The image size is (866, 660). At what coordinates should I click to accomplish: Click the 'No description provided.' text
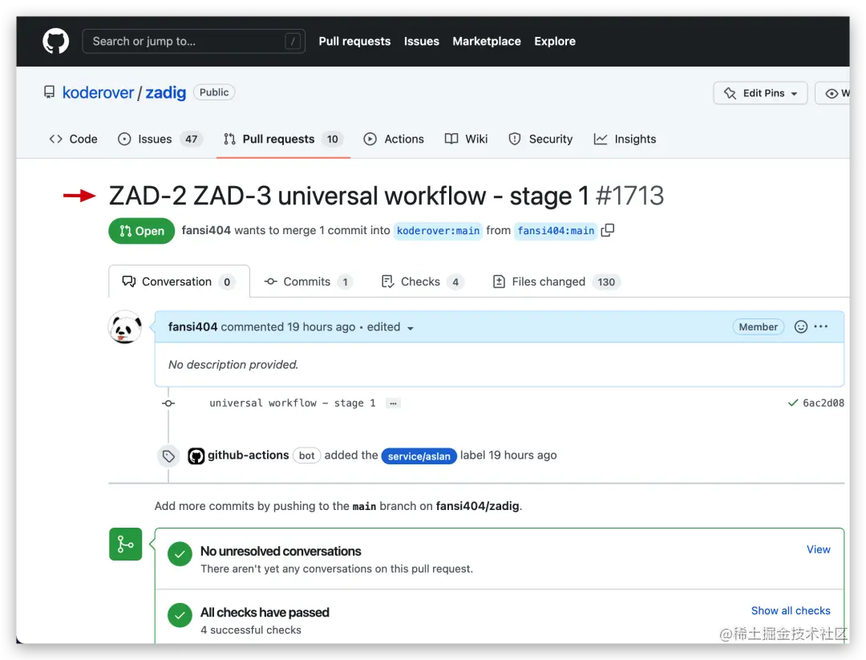(x=233, y=365)
